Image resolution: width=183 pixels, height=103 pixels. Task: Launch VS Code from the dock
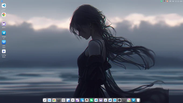(96, 100)
